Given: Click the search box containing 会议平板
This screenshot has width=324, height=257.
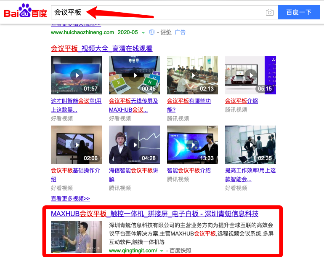Looking at the screenshot, I should tap(165, 12).
